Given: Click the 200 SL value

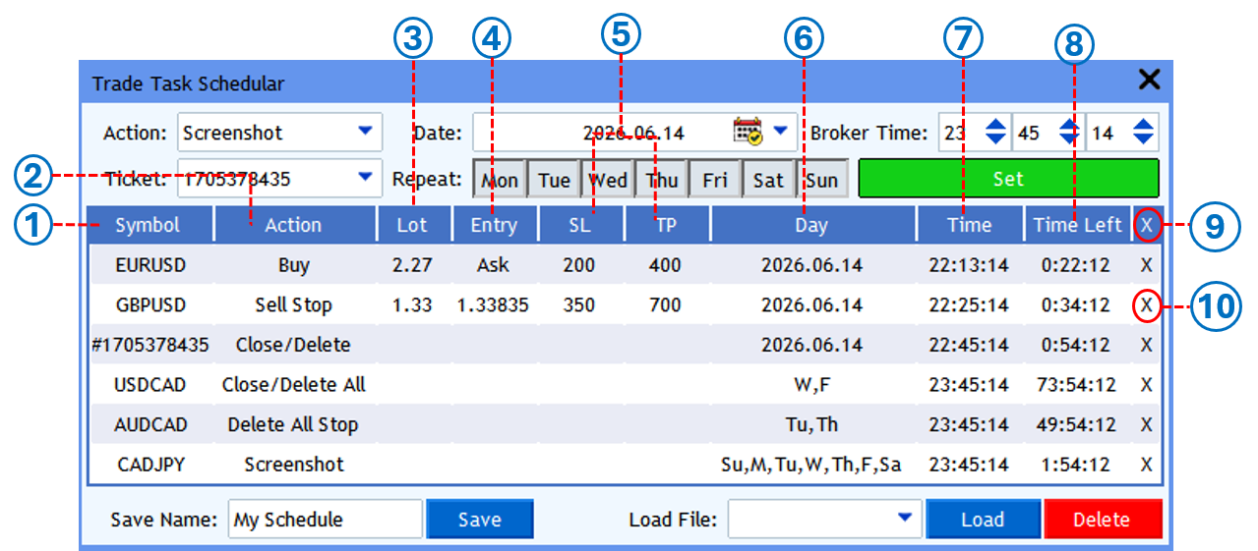Looking at the screenshot, I should (x=580, y=265).
